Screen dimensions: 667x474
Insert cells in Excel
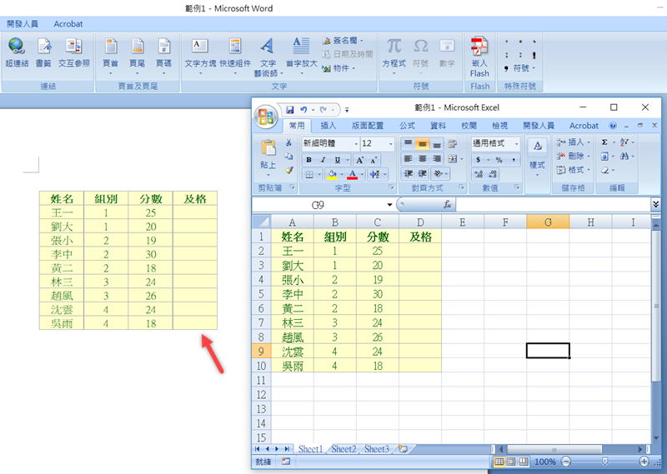[x=573, y=142]
